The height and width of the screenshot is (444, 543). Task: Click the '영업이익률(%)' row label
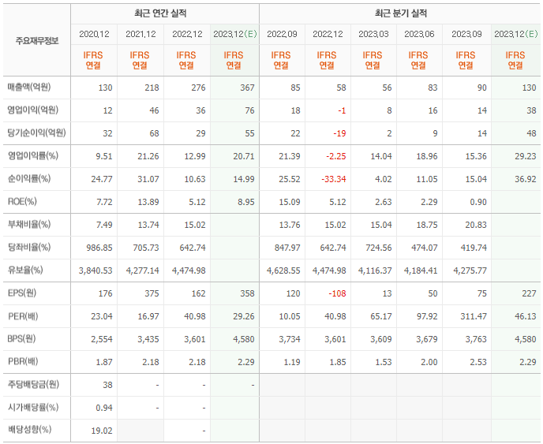(x=33, y=155)
